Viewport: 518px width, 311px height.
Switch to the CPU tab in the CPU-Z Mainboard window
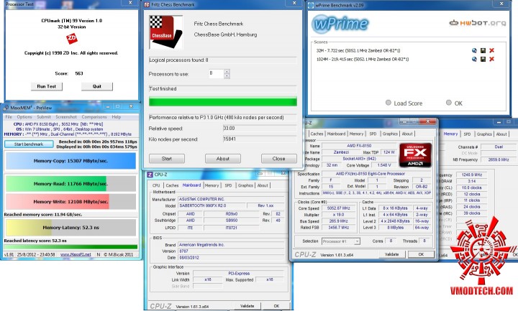click(156, 185)
